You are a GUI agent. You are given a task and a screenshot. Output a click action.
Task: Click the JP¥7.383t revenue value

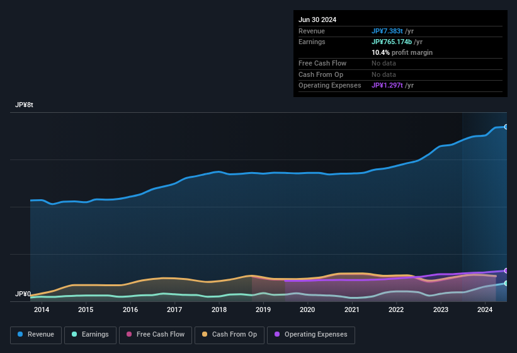coord(387,31)
